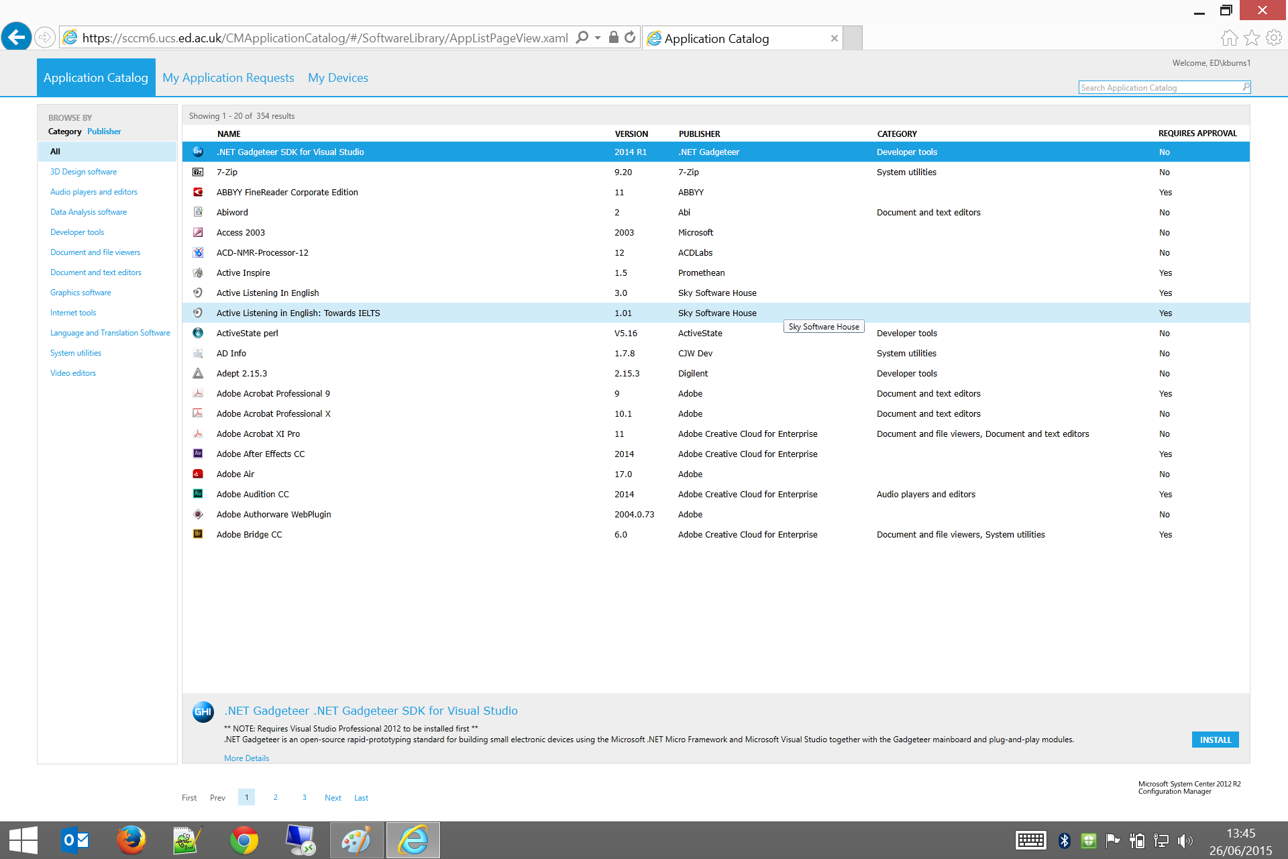Viewport: 1288px width, 859px height.
Task: Switch to My Application Requests tab
Action: [228, 78]
